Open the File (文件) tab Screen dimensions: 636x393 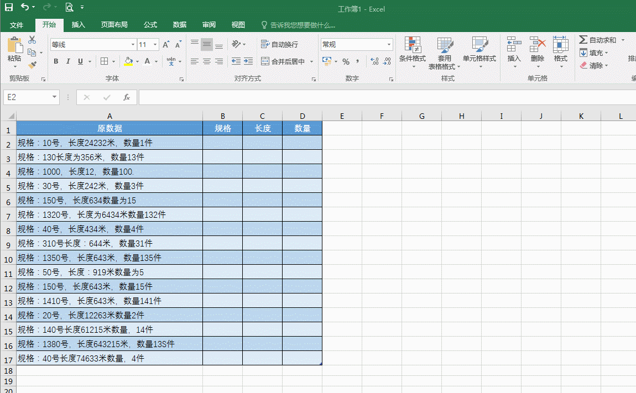17,25
